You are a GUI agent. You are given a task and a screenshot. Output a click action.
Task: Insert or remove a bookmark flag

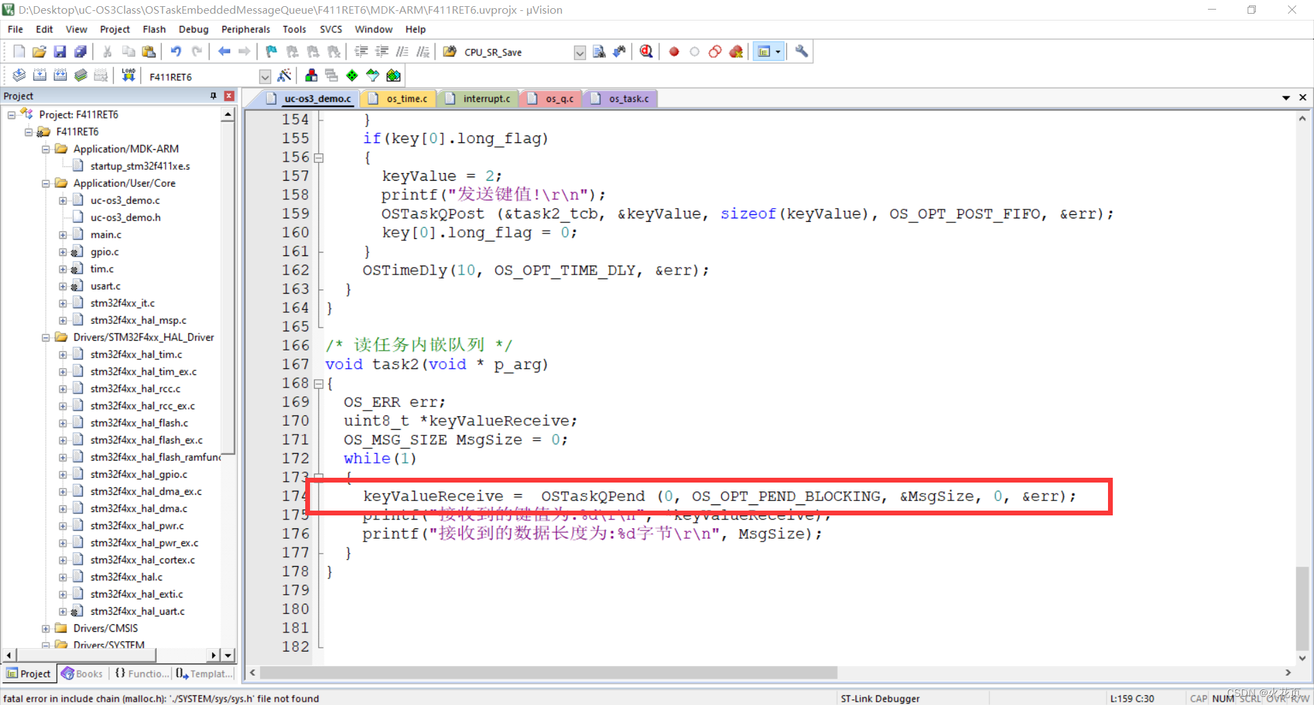tap(272, 52)
